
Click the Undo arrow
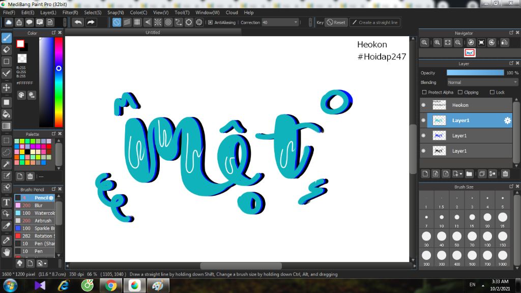(78, 22)
